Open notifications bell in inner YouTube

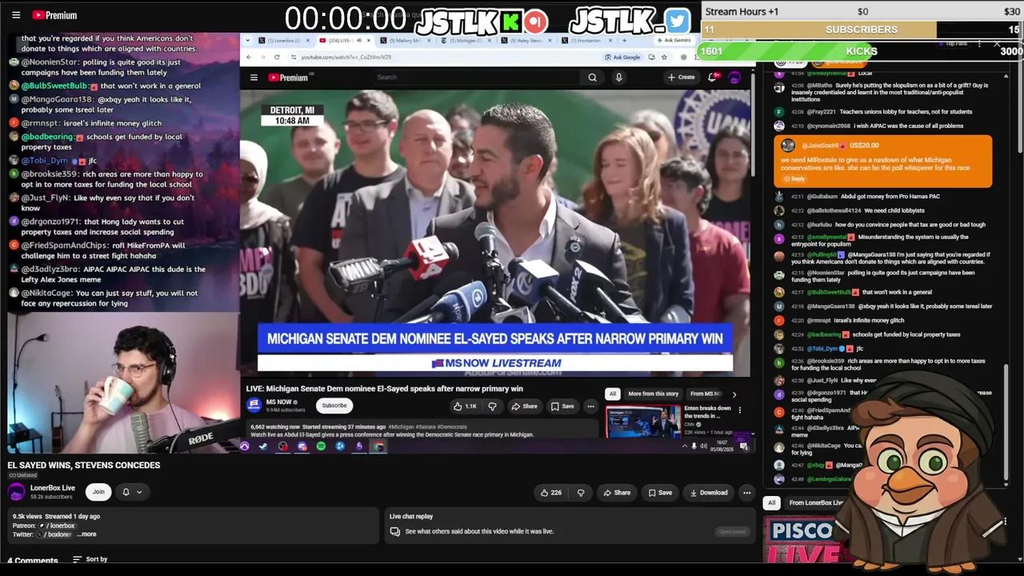[712, 78]
